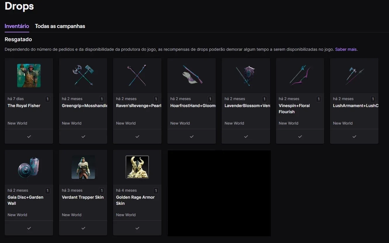The width and height of the screenshot is (389, 243).
Task: Open New World link under Golden Rage Armor Skin
Action: point(126,215)
